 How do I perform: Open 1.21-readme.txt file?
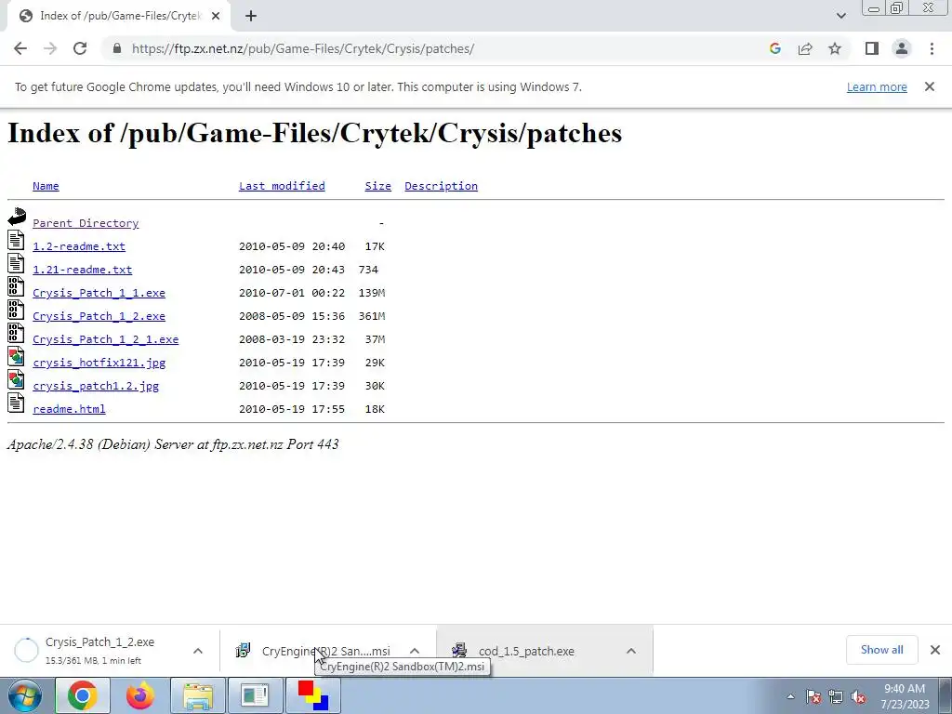[82, 270]
